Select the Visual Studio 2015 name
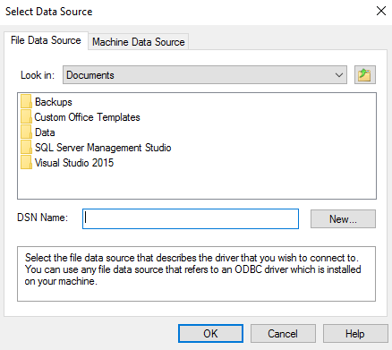The height and width of the screenshot is (350, 392). [x=74, y=163]
